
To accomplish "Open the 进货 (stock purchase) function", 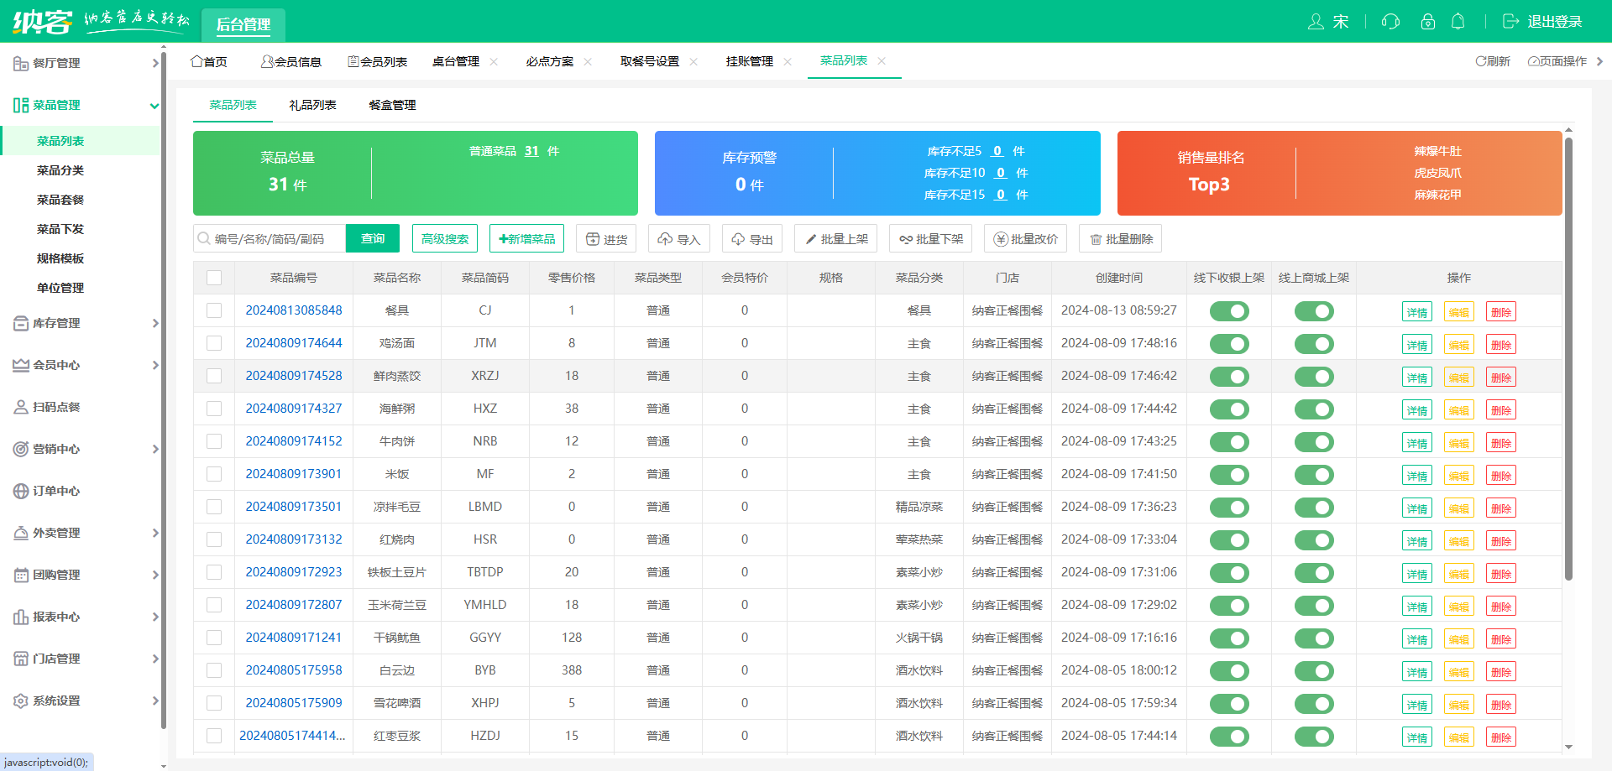I will pos(606,238).
